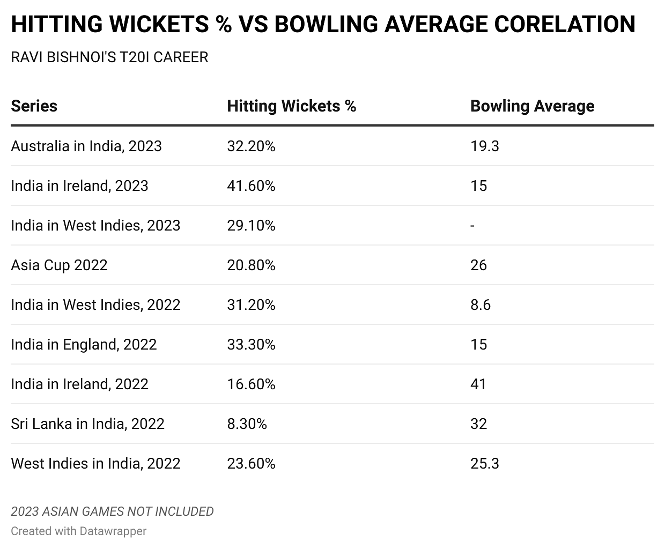This screenshot has height=549, width=665.
Task: Select the India in Ireland, 2023 row label
Action: coord(79,186)
